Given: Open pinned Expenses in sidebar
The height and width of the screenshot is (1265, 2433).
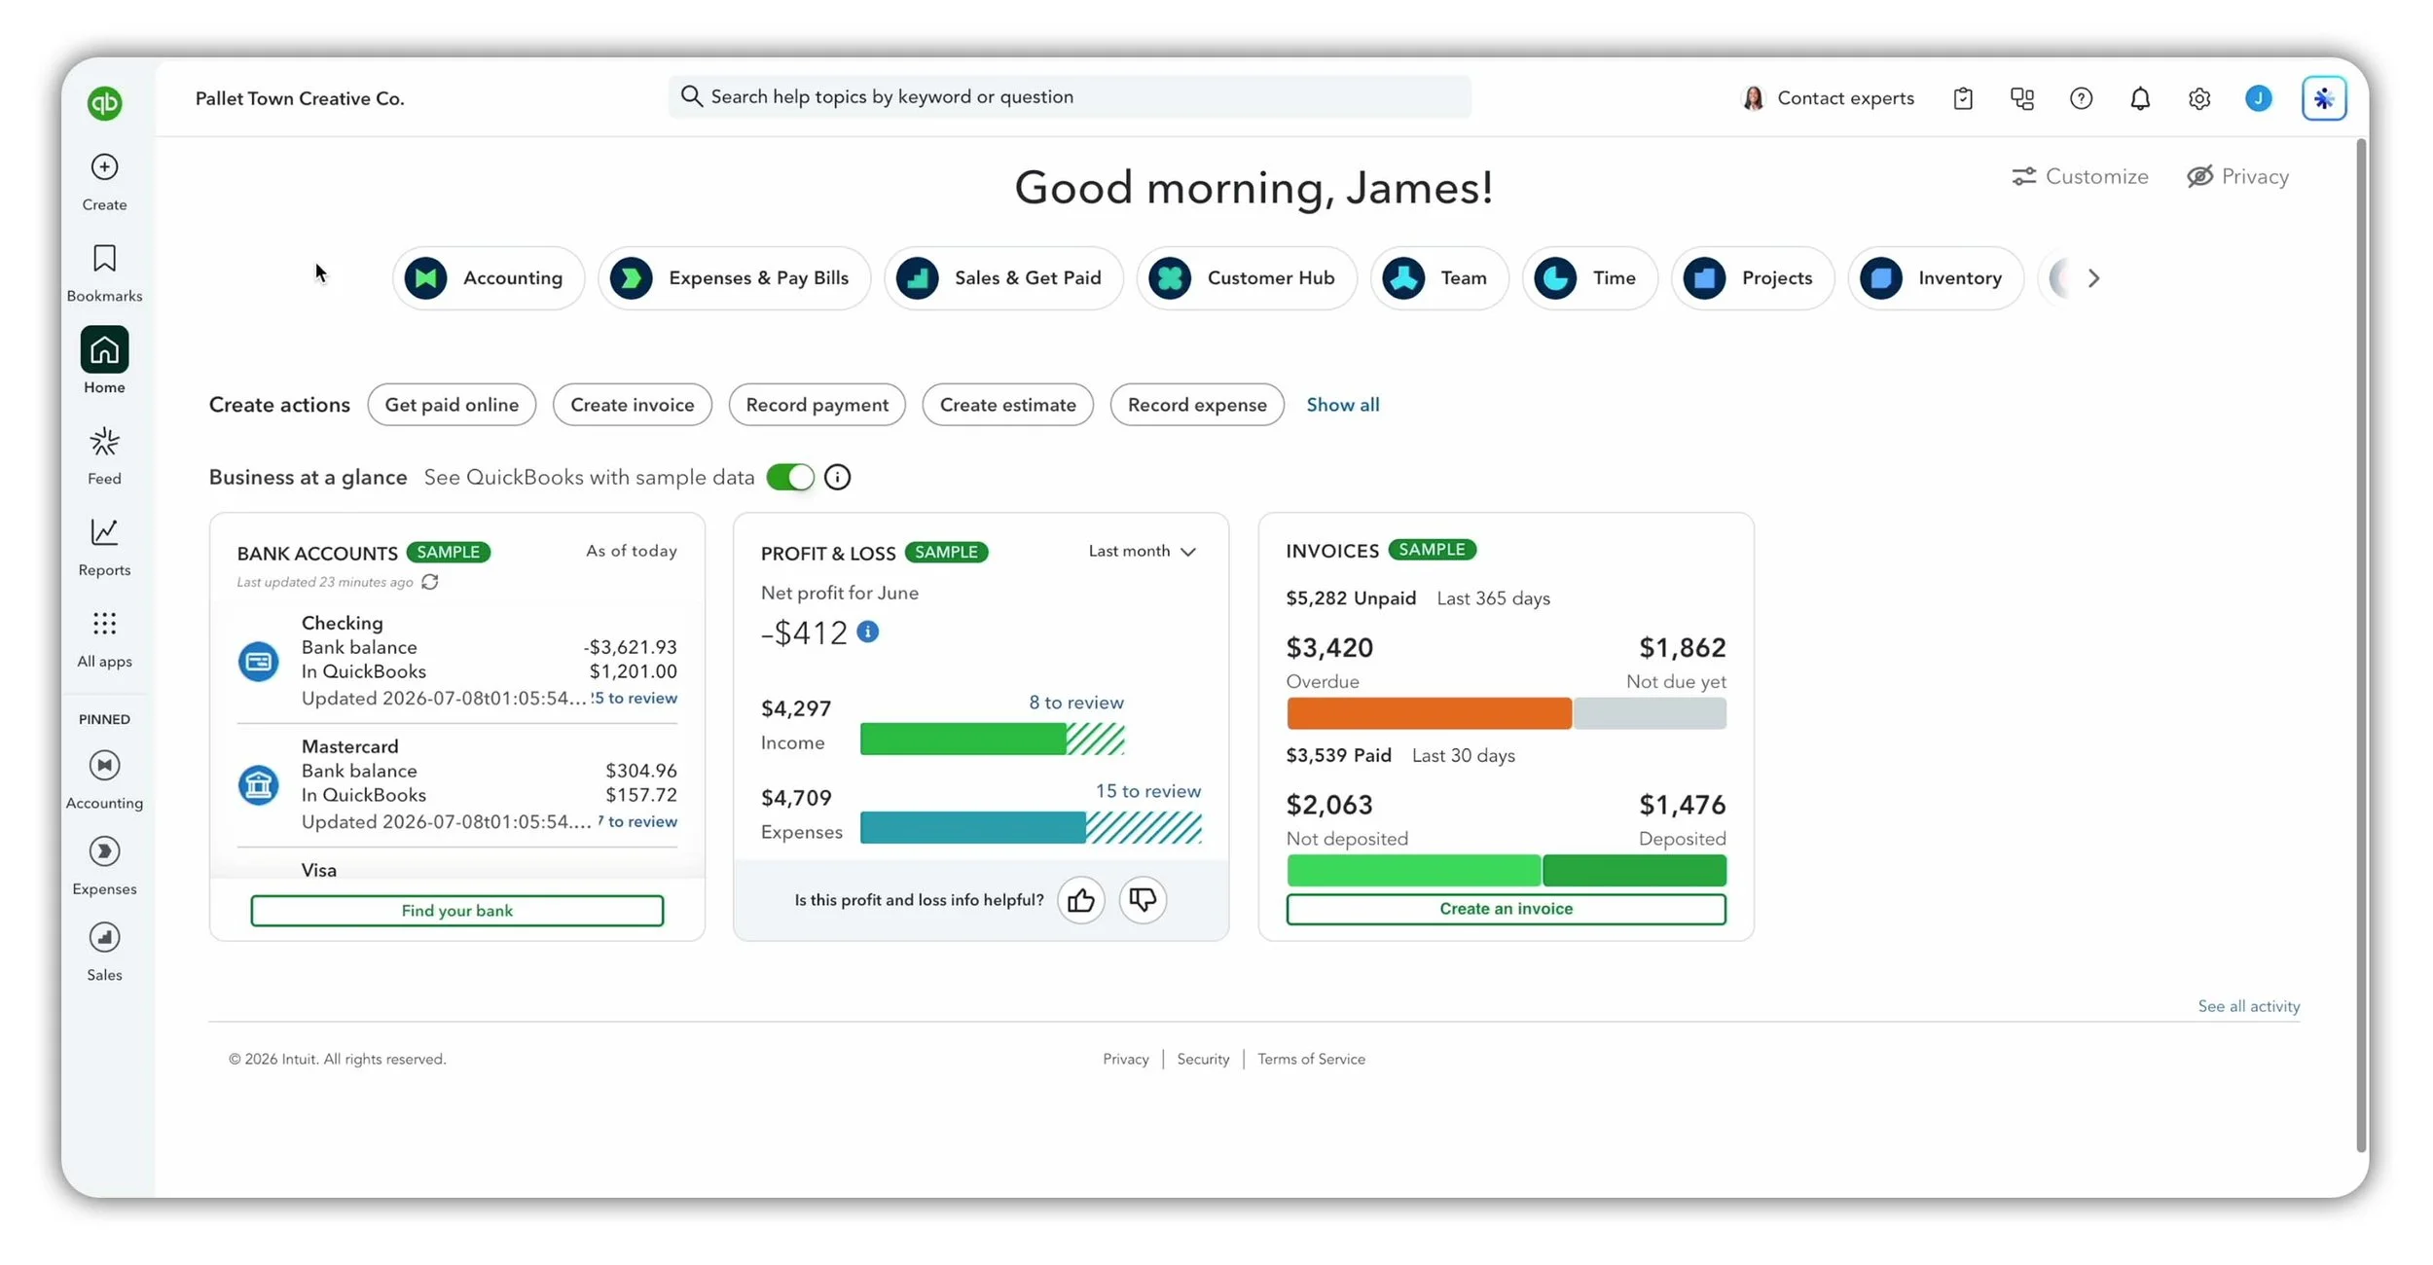Looking at the screenshot, I should [x=104, y=866].
